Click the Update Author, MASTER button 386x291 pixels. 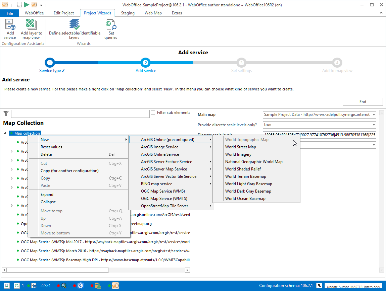pos(353,287)
